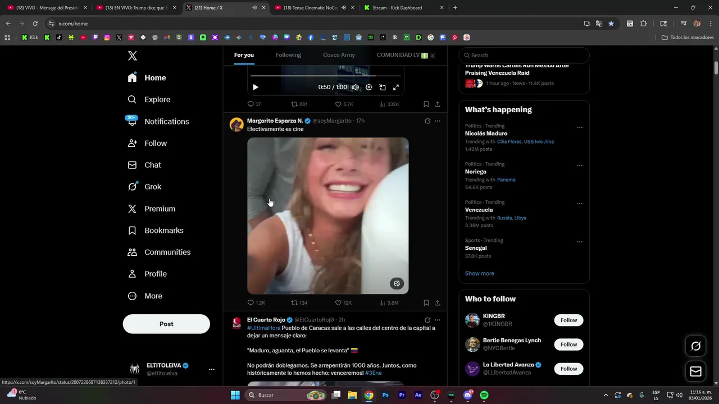This screenshot has height=404, width=719.
Task: Click the image edit icon on photo
Action: [x=397, y=283]
